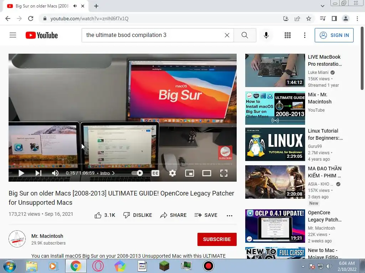Close the Big Sur on older Macs tab
Screen dimensions: 365x273
pyautogui.click(x=83, y=6)
